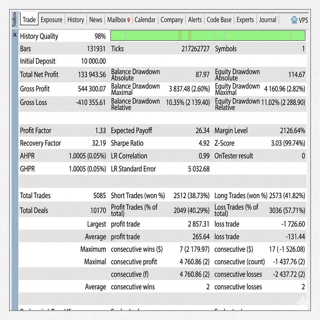Select the Total Net Profit value
Viewport: 320px width, 320px height.
coord(92,75)
